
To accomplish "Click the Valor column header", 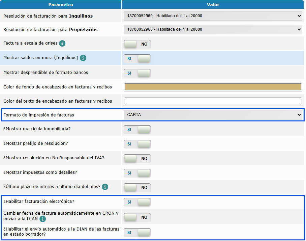I will [213, 5].
